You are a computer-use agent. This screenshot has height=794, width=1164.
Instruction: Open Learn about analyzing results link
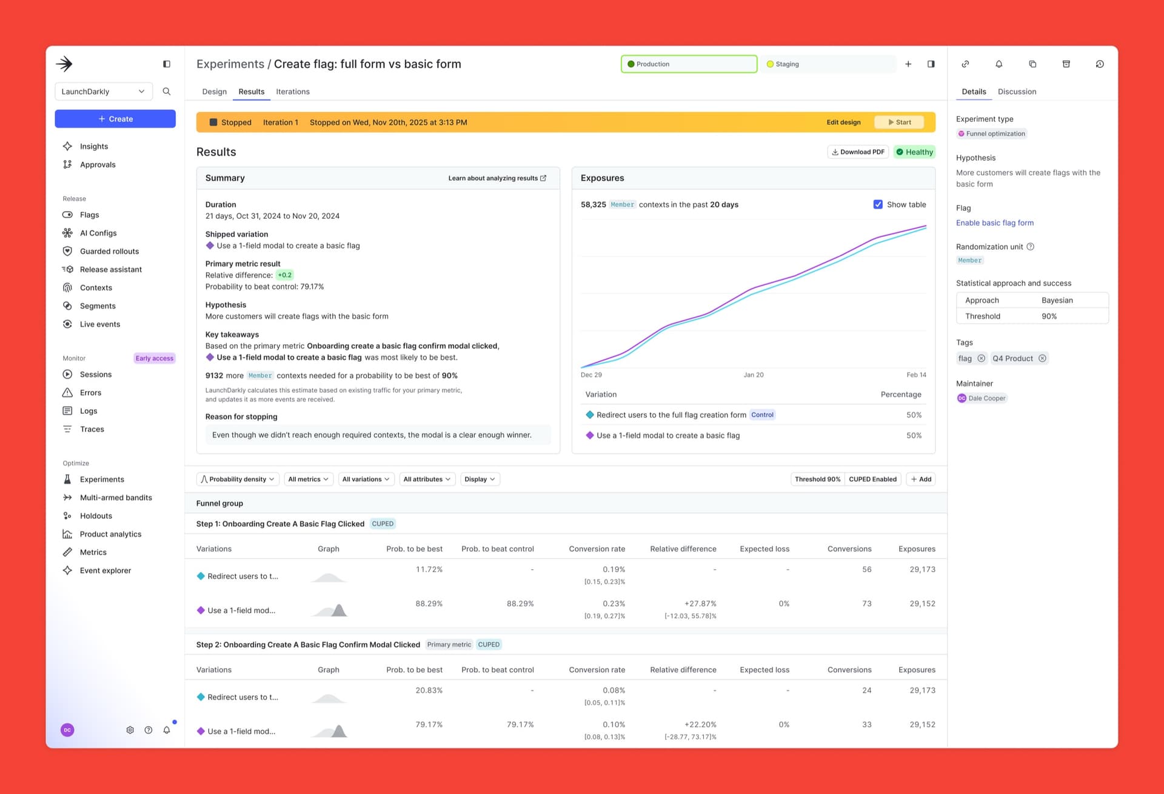[x=497, y=178]
